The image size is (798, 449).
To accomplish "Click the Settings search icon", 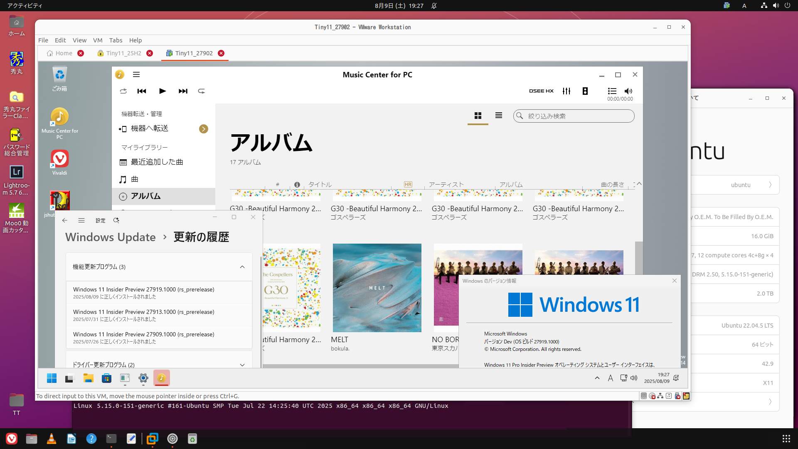I will tap(116, 220).
